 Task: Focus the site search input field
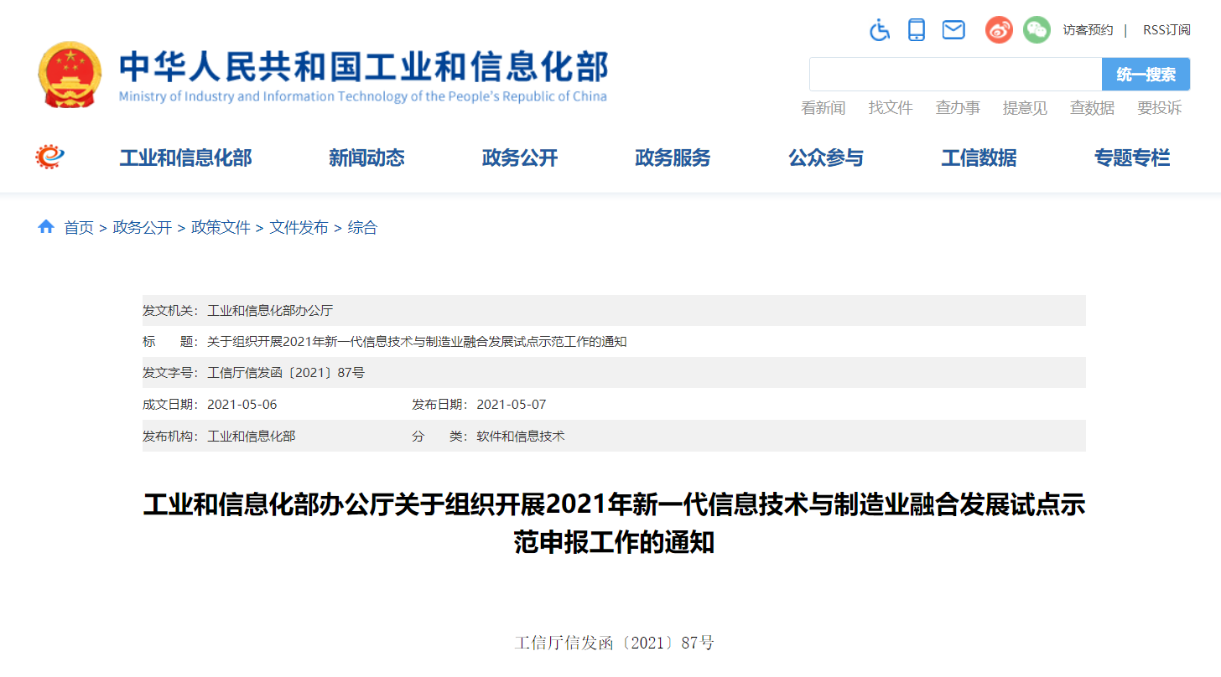tap(955, 74)
